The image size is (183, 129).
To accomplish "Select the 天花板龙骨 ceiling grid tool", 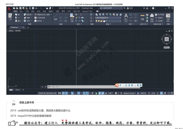I will point(40,18).
